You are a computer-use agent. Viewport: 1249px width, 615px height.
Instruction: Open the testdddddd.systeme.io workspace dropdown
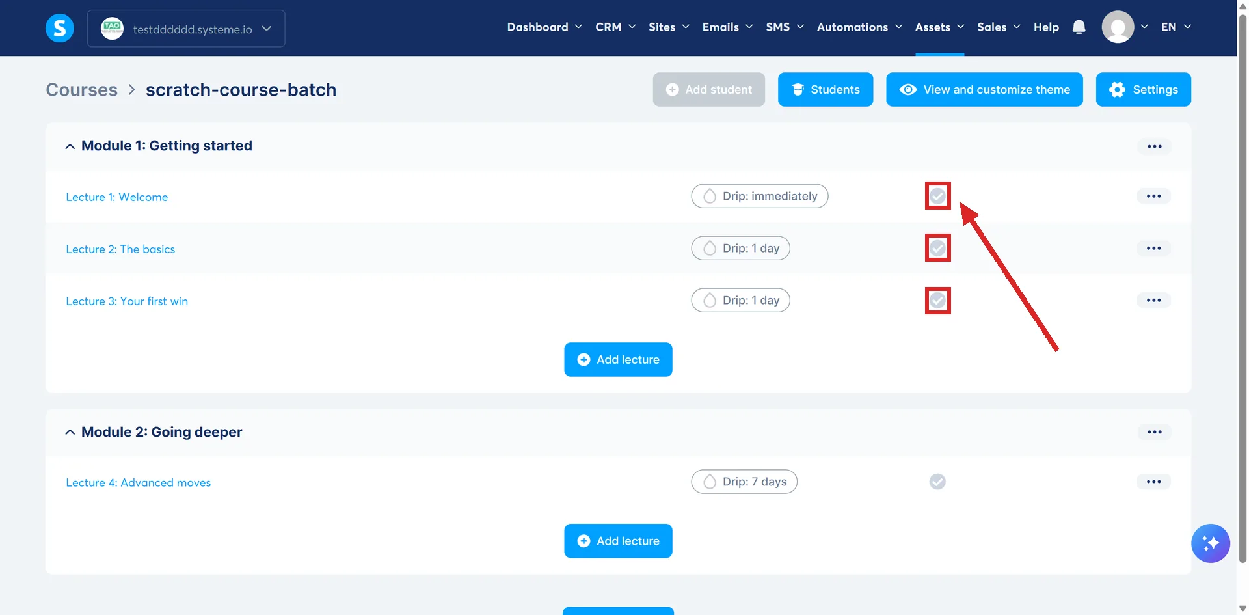point(186,29)
